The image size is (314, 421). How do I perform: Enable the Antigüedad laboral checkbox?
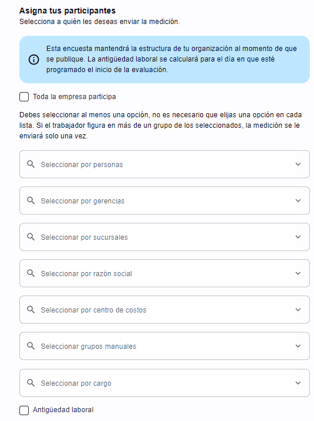tap(24, 410)
